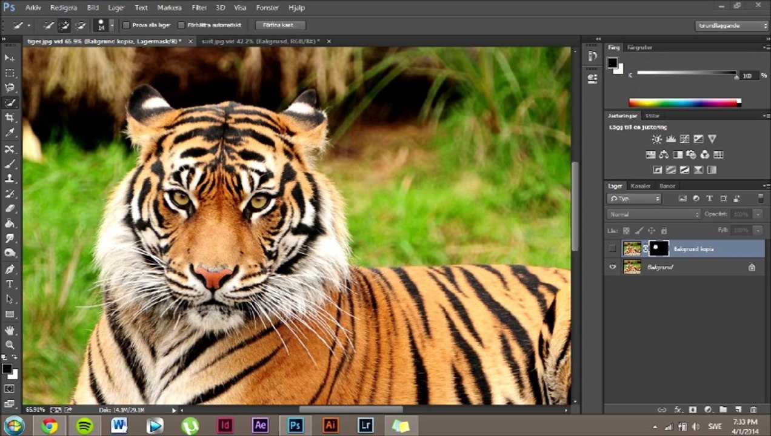Click the 'Förfina kant' button

[280, 25]
